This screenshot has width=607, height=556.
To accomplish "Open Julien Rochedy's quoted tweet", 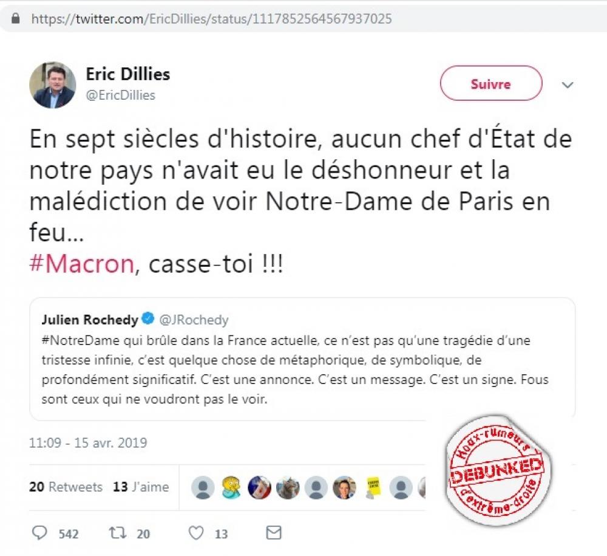I will (x=302, y=359).
